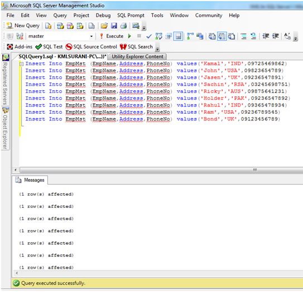Cancel executing query with the stop square
The width and height of the screenshot is (303, 292).
(139, 36)
